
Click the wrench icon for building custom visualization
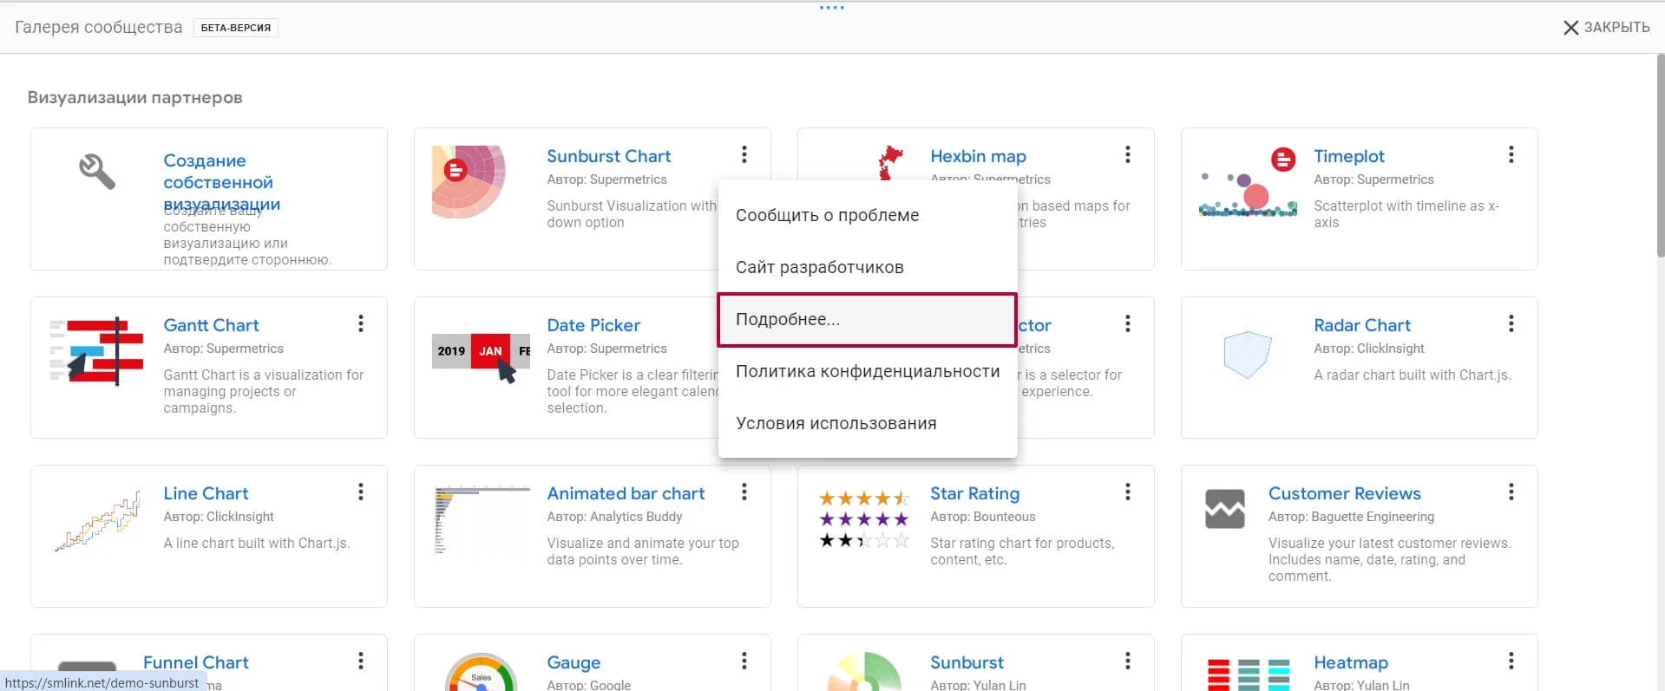[97, 171]
